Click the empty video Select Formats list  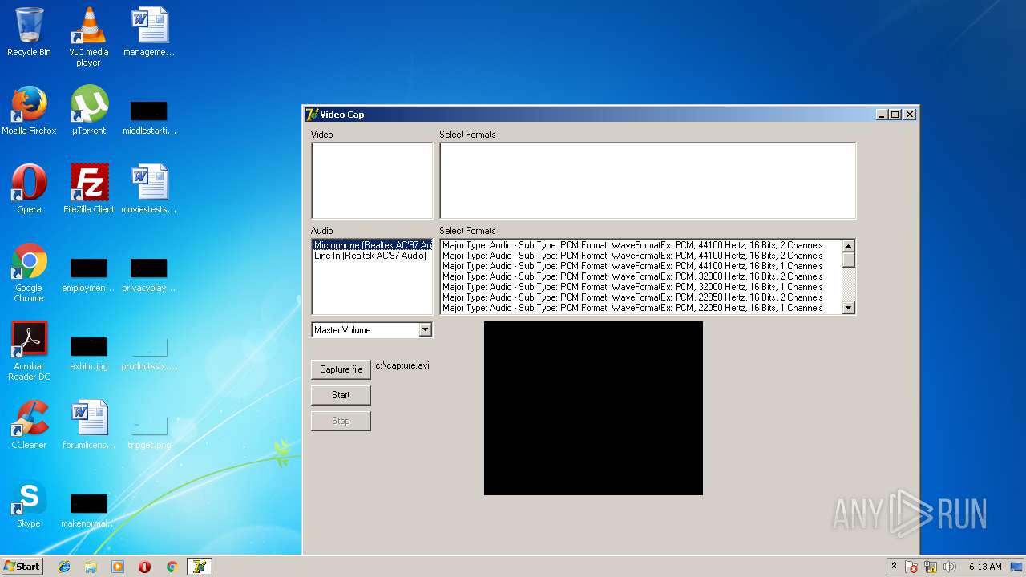pyautogui.click(x=648, y=180)
